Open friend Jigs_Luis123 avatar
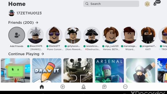Screen dimensions: 167x94 tap(110, 35)
